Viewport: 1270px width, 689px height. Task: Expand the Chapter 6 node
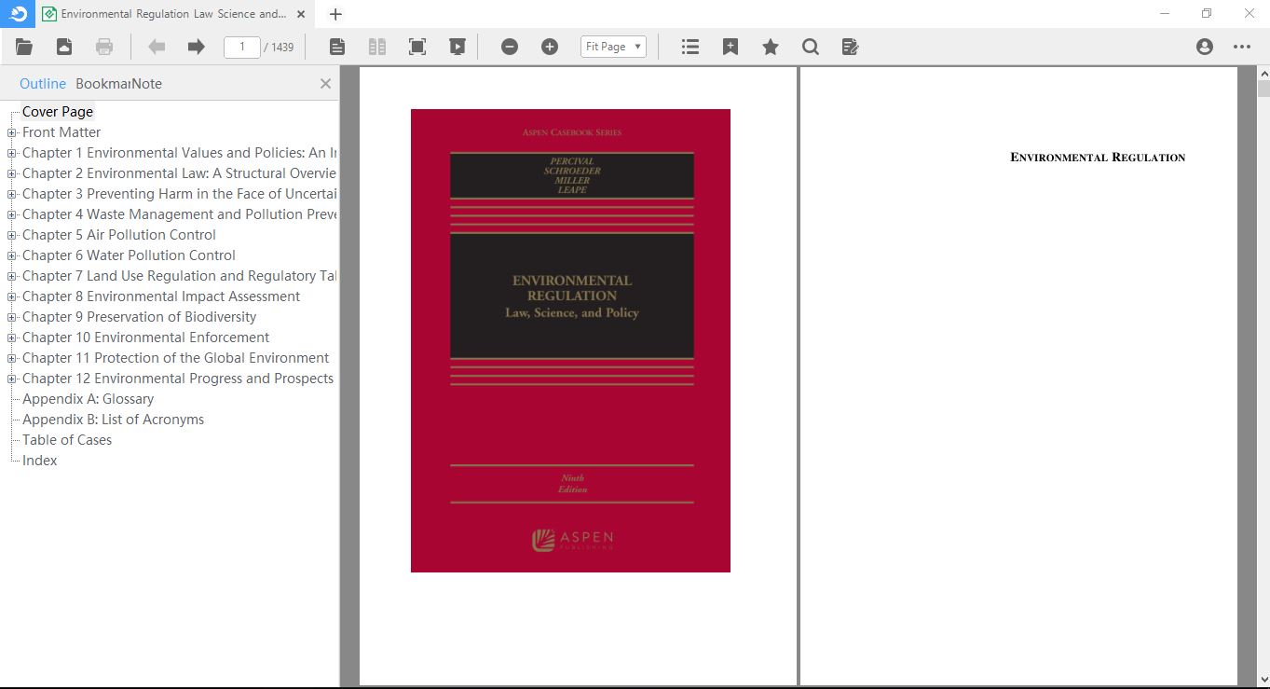(x=12, y=255)
